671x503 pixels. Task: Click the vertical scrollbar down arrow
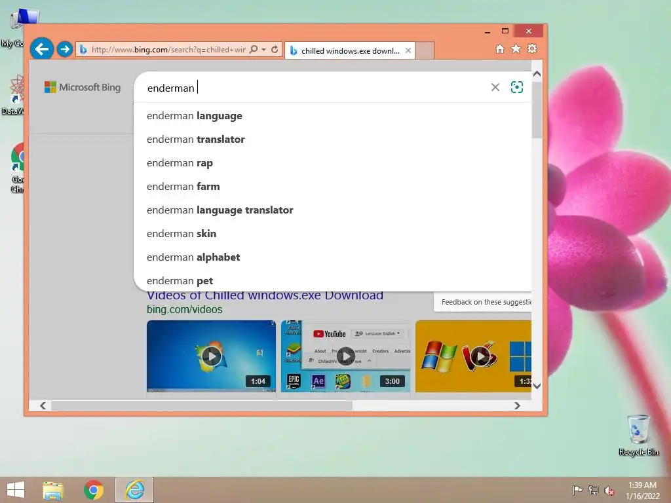[x=537, y=386]
